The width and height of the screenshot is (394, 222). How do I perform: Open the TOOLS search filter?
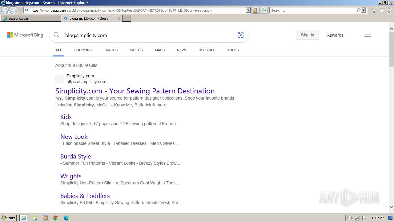[x=233, y=50]
